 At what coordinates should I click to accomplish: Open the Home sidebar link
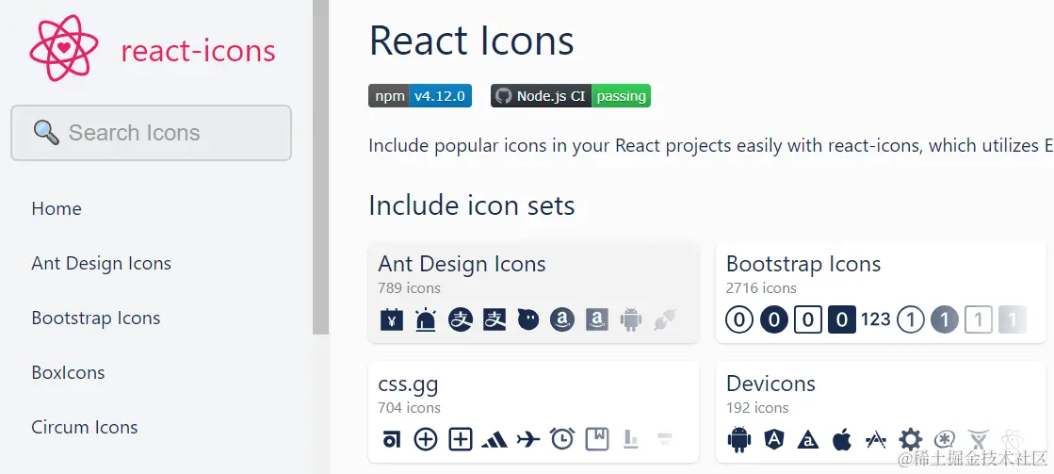pos(57,208)
